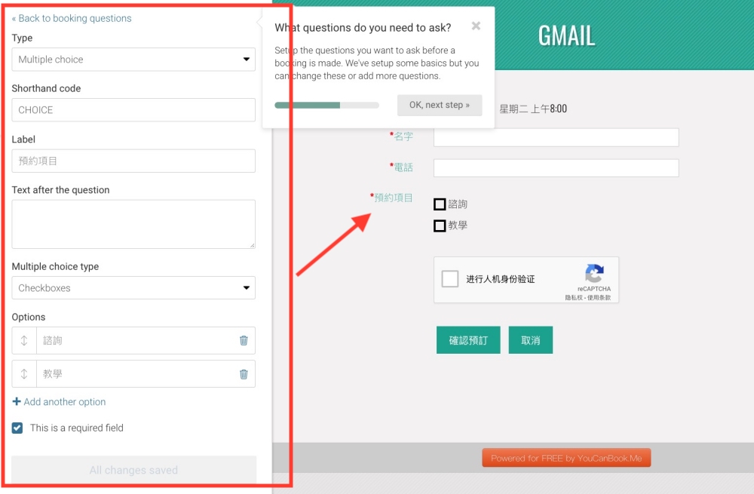Focus the Label input field
754x494 pixels.
133,161
